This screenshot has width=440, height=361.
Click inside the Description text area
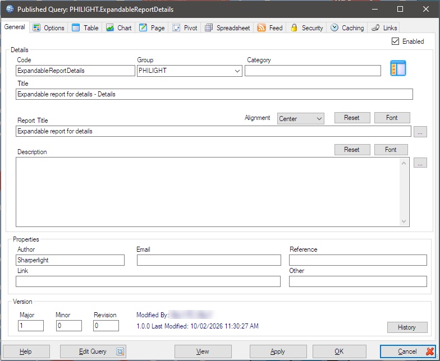208,192
